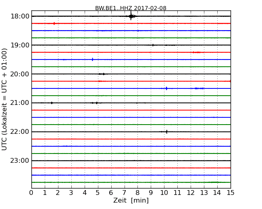This screenshot has width=262, height=209.
Task: Click the x-axis tick label 8
Action: pyautogui.click(x=137, y=193)
